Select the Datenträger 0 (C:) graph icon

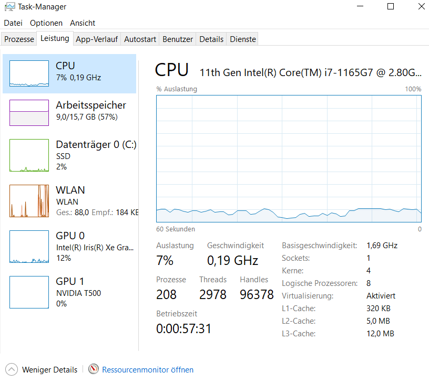(29, 155)
